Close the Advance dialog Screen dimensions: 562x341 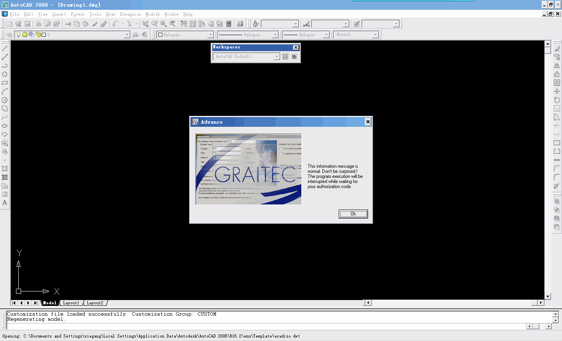368,122
